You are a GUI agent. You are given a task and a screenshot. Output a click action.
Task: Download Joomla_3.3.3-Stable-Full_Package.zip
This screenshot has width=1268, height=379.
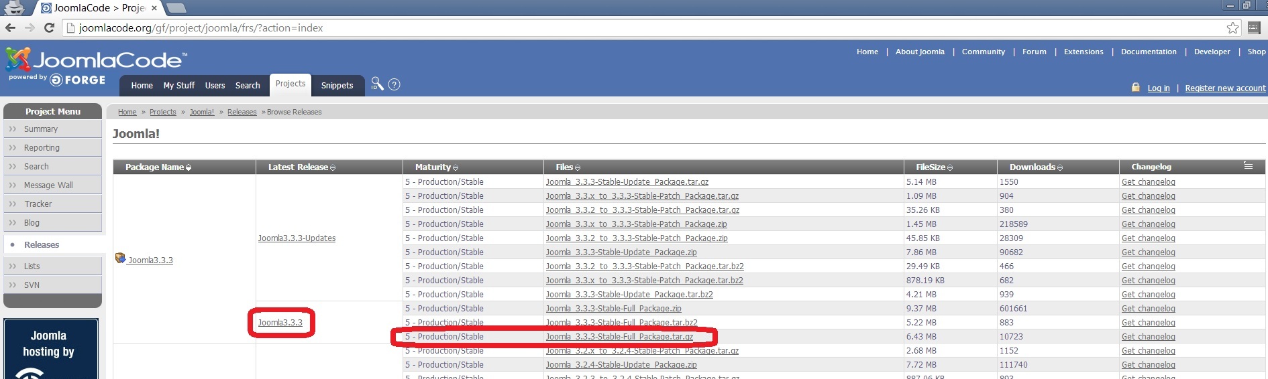click(x=613, y=309)
